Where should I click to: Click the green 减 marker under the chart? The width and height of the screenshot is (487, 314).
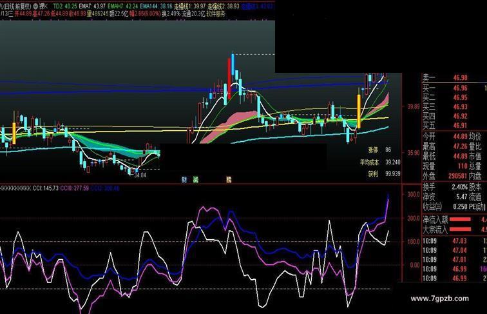[x=196, y=179]
